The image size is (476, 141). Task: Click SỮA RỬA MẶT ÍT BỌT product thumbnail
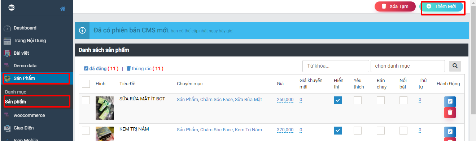coord(105,108)
